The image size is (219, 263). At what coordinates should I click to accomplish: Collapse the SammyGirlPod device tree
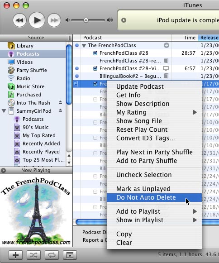(4, 111)
